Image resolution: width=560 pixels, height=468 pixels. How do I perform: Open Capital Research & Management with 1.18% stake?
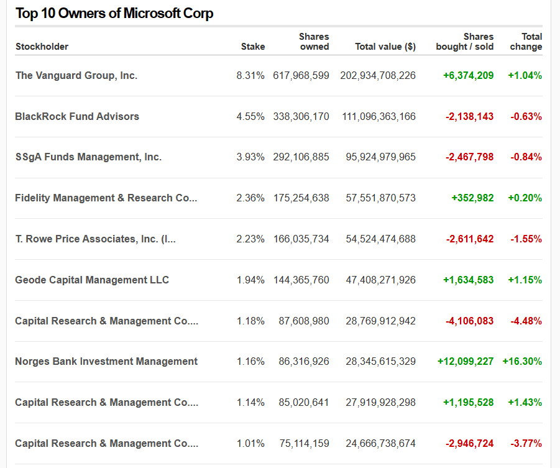pos(107,321)
